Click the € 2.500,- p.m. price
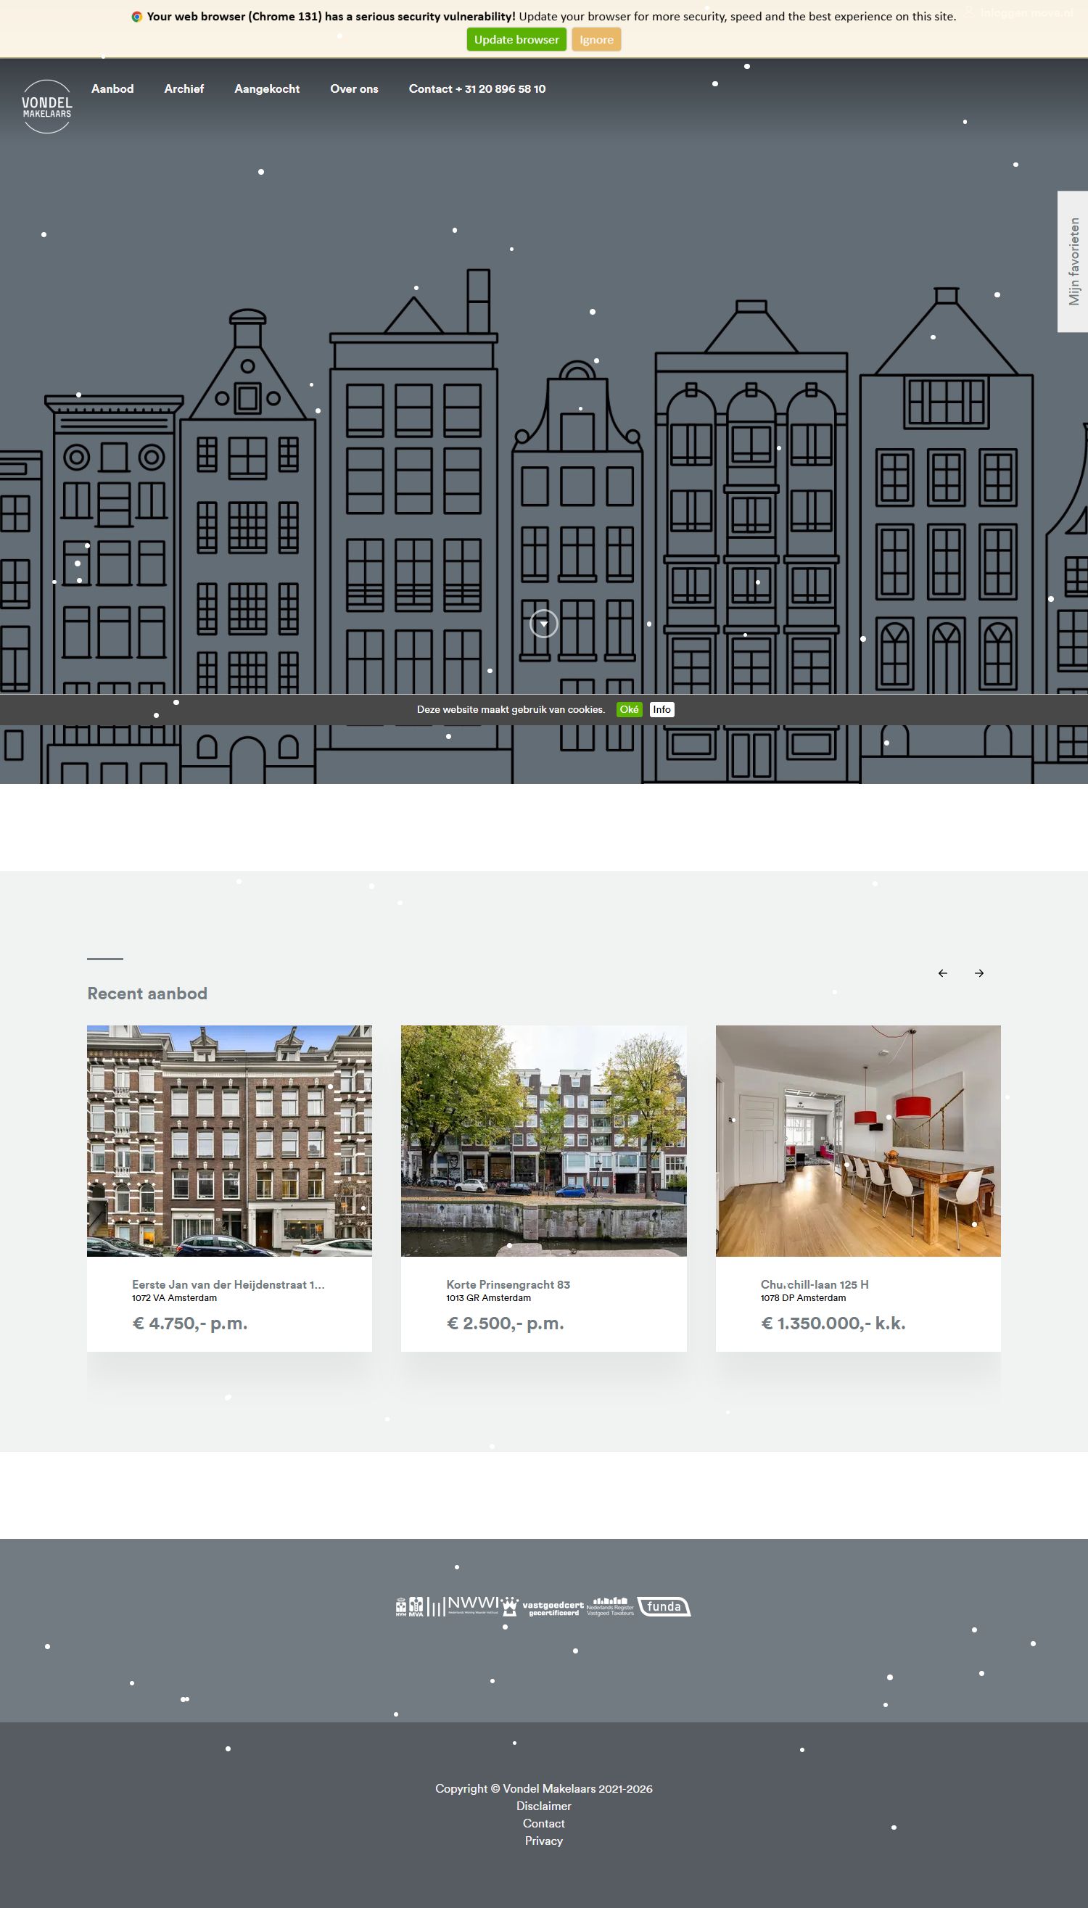The width and height of the screenshot is (1088, 1908). click(505, 1323)
